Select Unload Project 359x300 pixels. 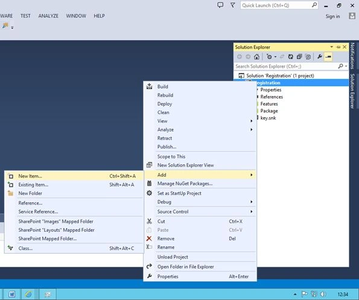click(200, 257)
